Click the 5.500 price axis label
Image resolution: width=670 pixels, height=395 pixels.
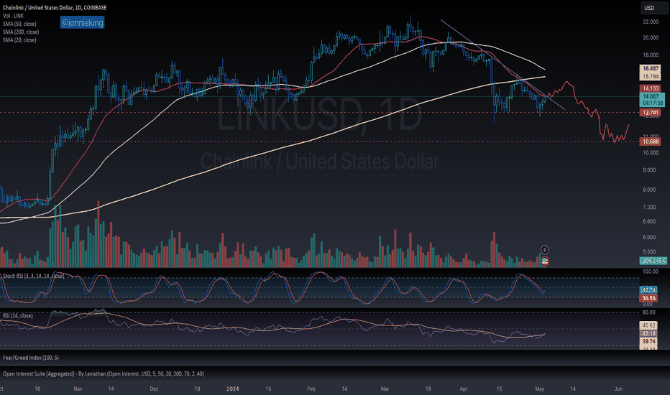649,251
